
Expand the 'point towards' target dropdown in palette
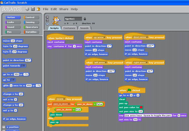click(23, 66)
